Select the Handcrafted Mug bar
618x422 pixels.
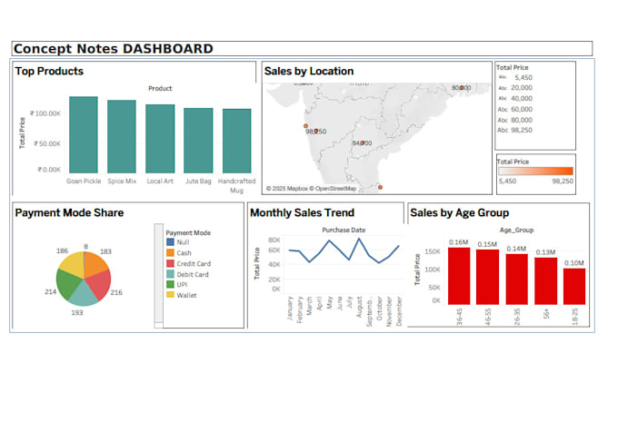click(x=237, y=141)
